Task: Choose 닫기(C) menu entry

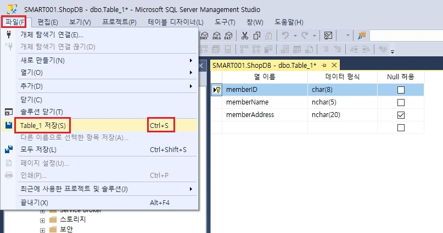Action: click(99, 100)
